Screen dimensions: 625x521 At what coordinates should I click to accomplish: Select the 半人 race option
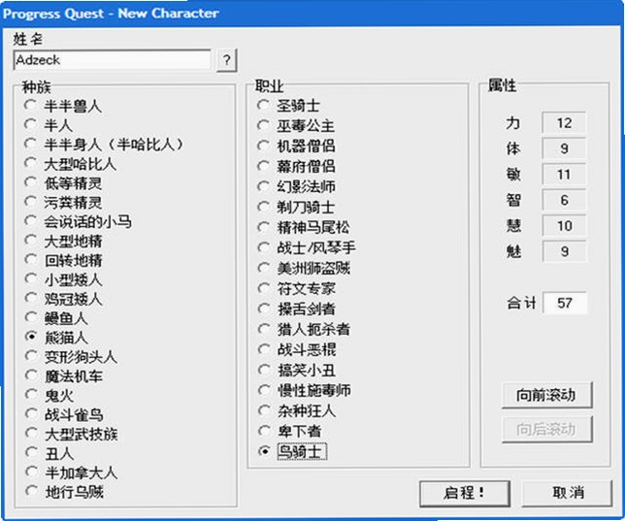coord(49,125)
